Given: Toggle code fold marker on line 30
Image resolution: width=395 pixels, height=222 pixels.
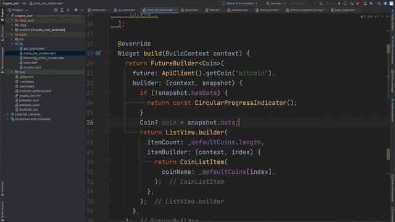Looking at the screenshot, I should coord(108,162).
